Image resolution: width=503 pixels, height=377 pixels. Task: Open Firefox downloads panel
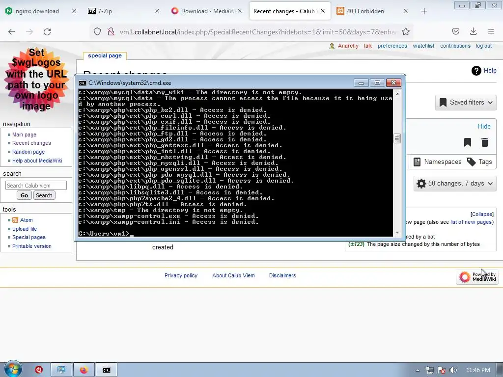click(473, 31)
